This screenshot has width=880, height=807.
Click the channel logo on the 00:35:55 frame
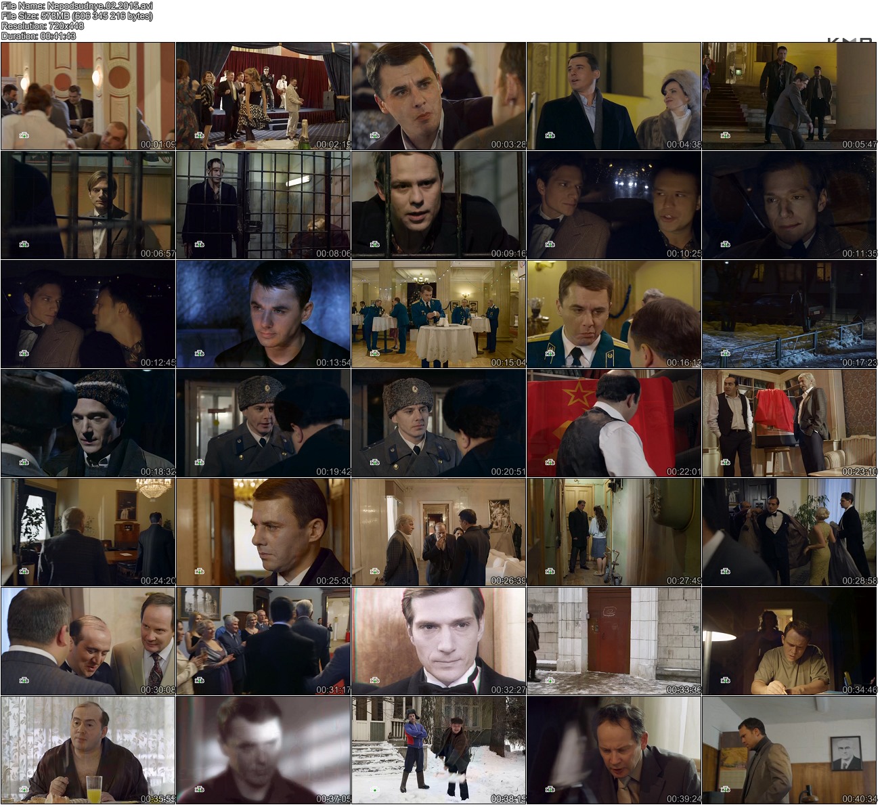point(24,789)
